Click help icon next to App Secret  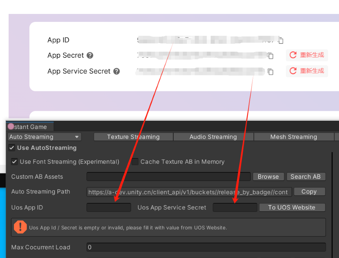tap(90, 55)
